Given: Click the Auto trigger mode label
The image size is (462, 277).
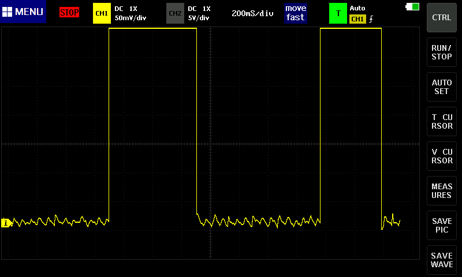Looking at the screenshot, I should [357, 8].
